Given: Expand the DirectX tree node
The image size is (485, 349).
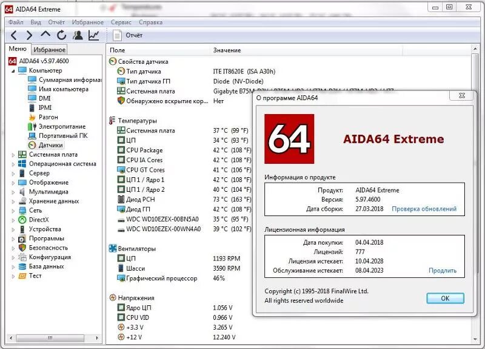Looking at the screenshot, I should click(x=13, y=220).
